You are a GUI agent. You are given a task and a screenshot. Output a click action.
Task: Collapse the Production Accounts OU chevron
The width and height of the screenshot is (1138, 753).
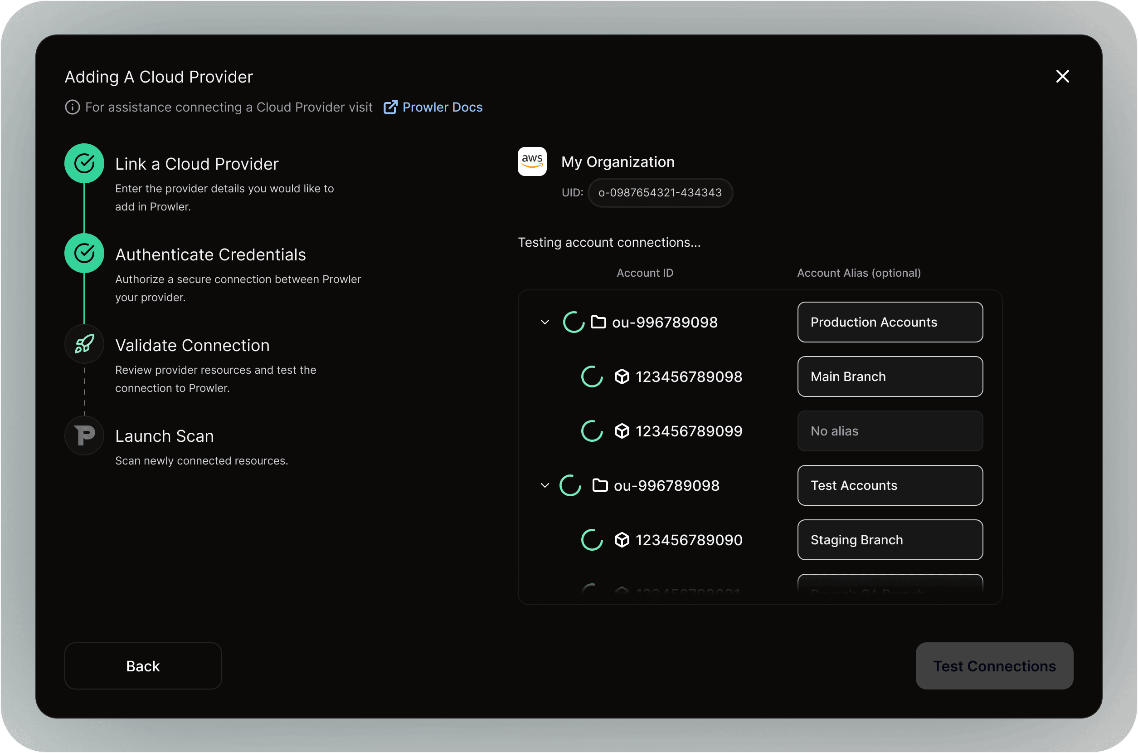click(545, 322)
